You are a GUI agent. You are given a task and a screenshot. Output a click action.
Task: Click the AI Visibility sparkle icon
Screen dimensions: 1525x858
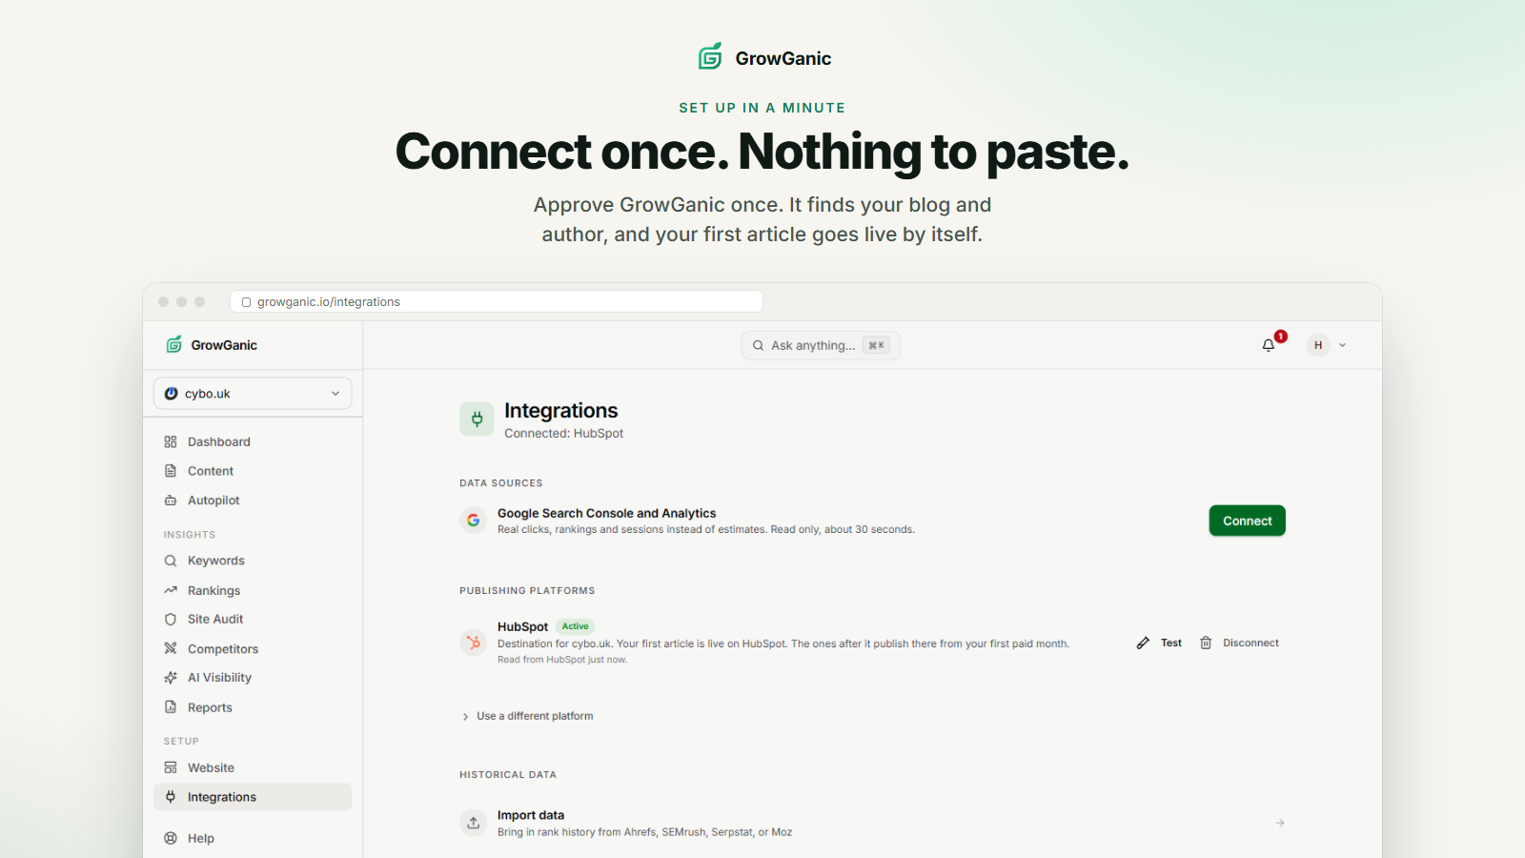pyautogui.click(x=171, y=678)
